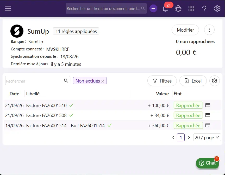Select page 1 in pagination
The width and height of the screenshot is (225, 175).
point(181,138)
